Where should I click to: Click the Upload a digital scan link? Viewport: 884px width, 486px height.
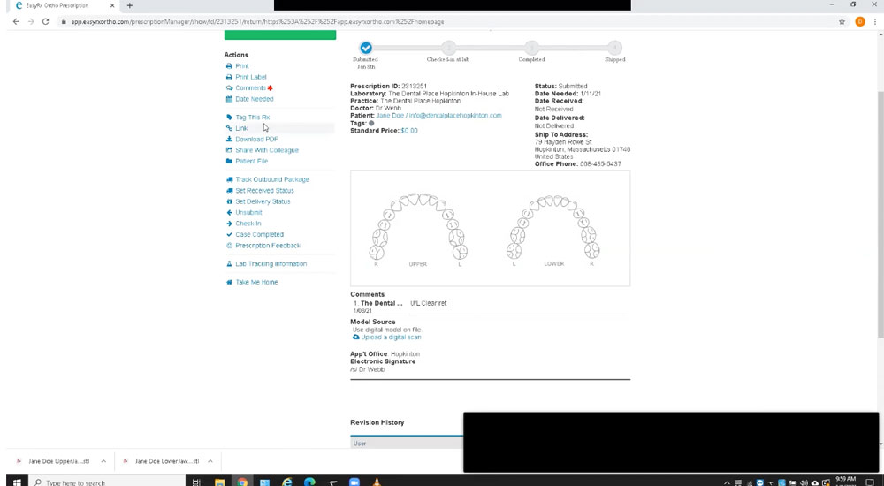coord(390,338)
